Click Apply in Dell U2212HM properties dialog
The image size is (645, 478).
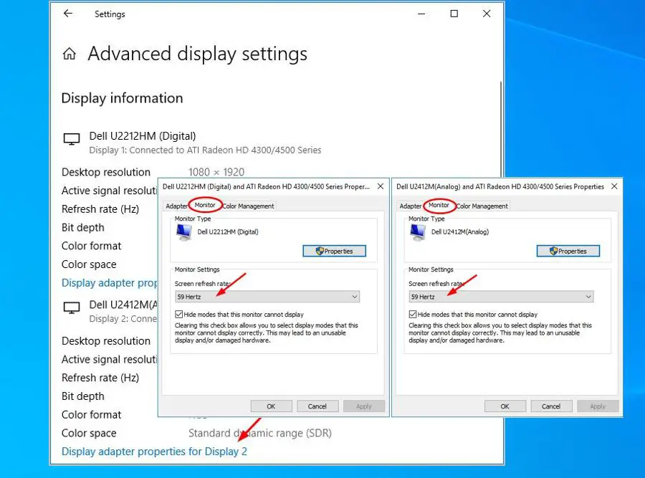click(x=363, y=406)
